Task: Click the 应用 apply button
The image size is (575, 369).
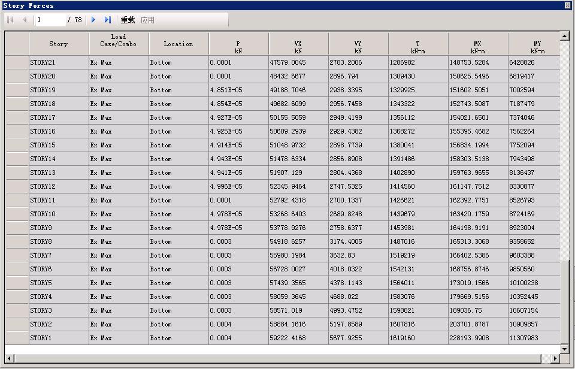Action: tap(147, 20)
